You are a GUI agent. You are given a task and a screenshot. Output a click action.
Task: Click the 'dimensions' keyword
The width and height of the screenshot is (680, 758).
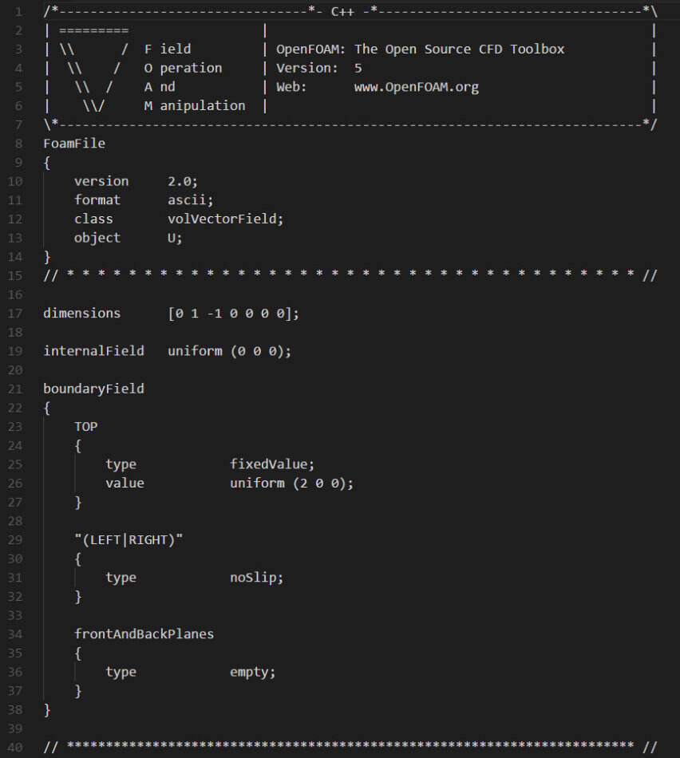[81, 314]
